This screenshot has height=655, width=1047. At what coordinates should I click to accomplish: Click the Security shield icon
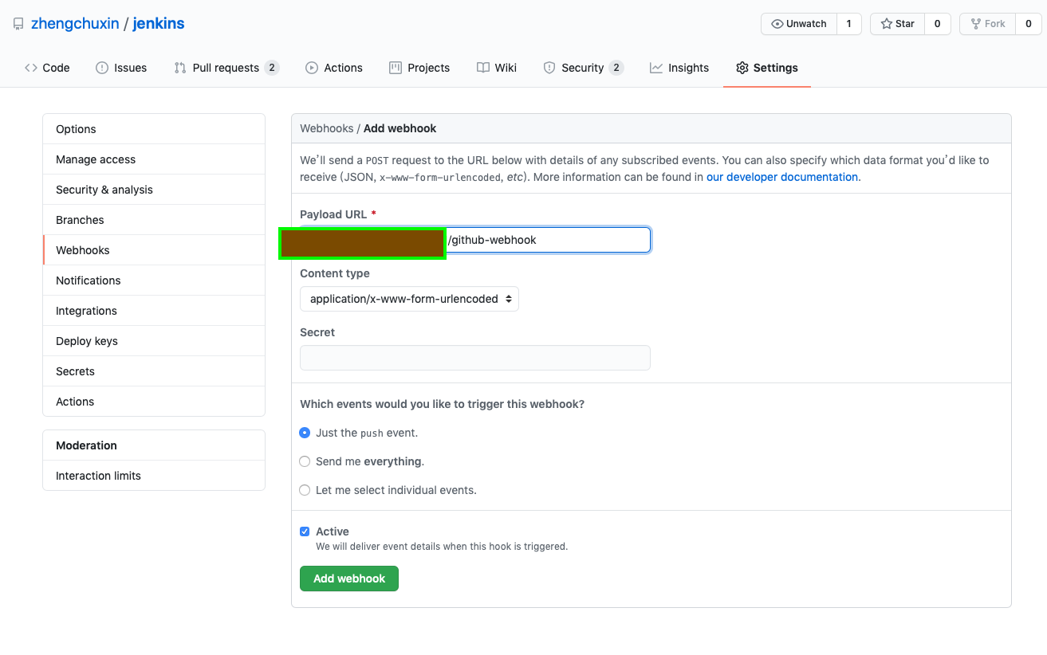549,68
